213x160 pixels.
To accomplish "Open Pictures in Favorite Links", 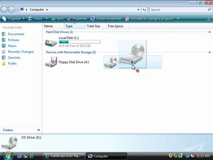I will pos(14,40).
